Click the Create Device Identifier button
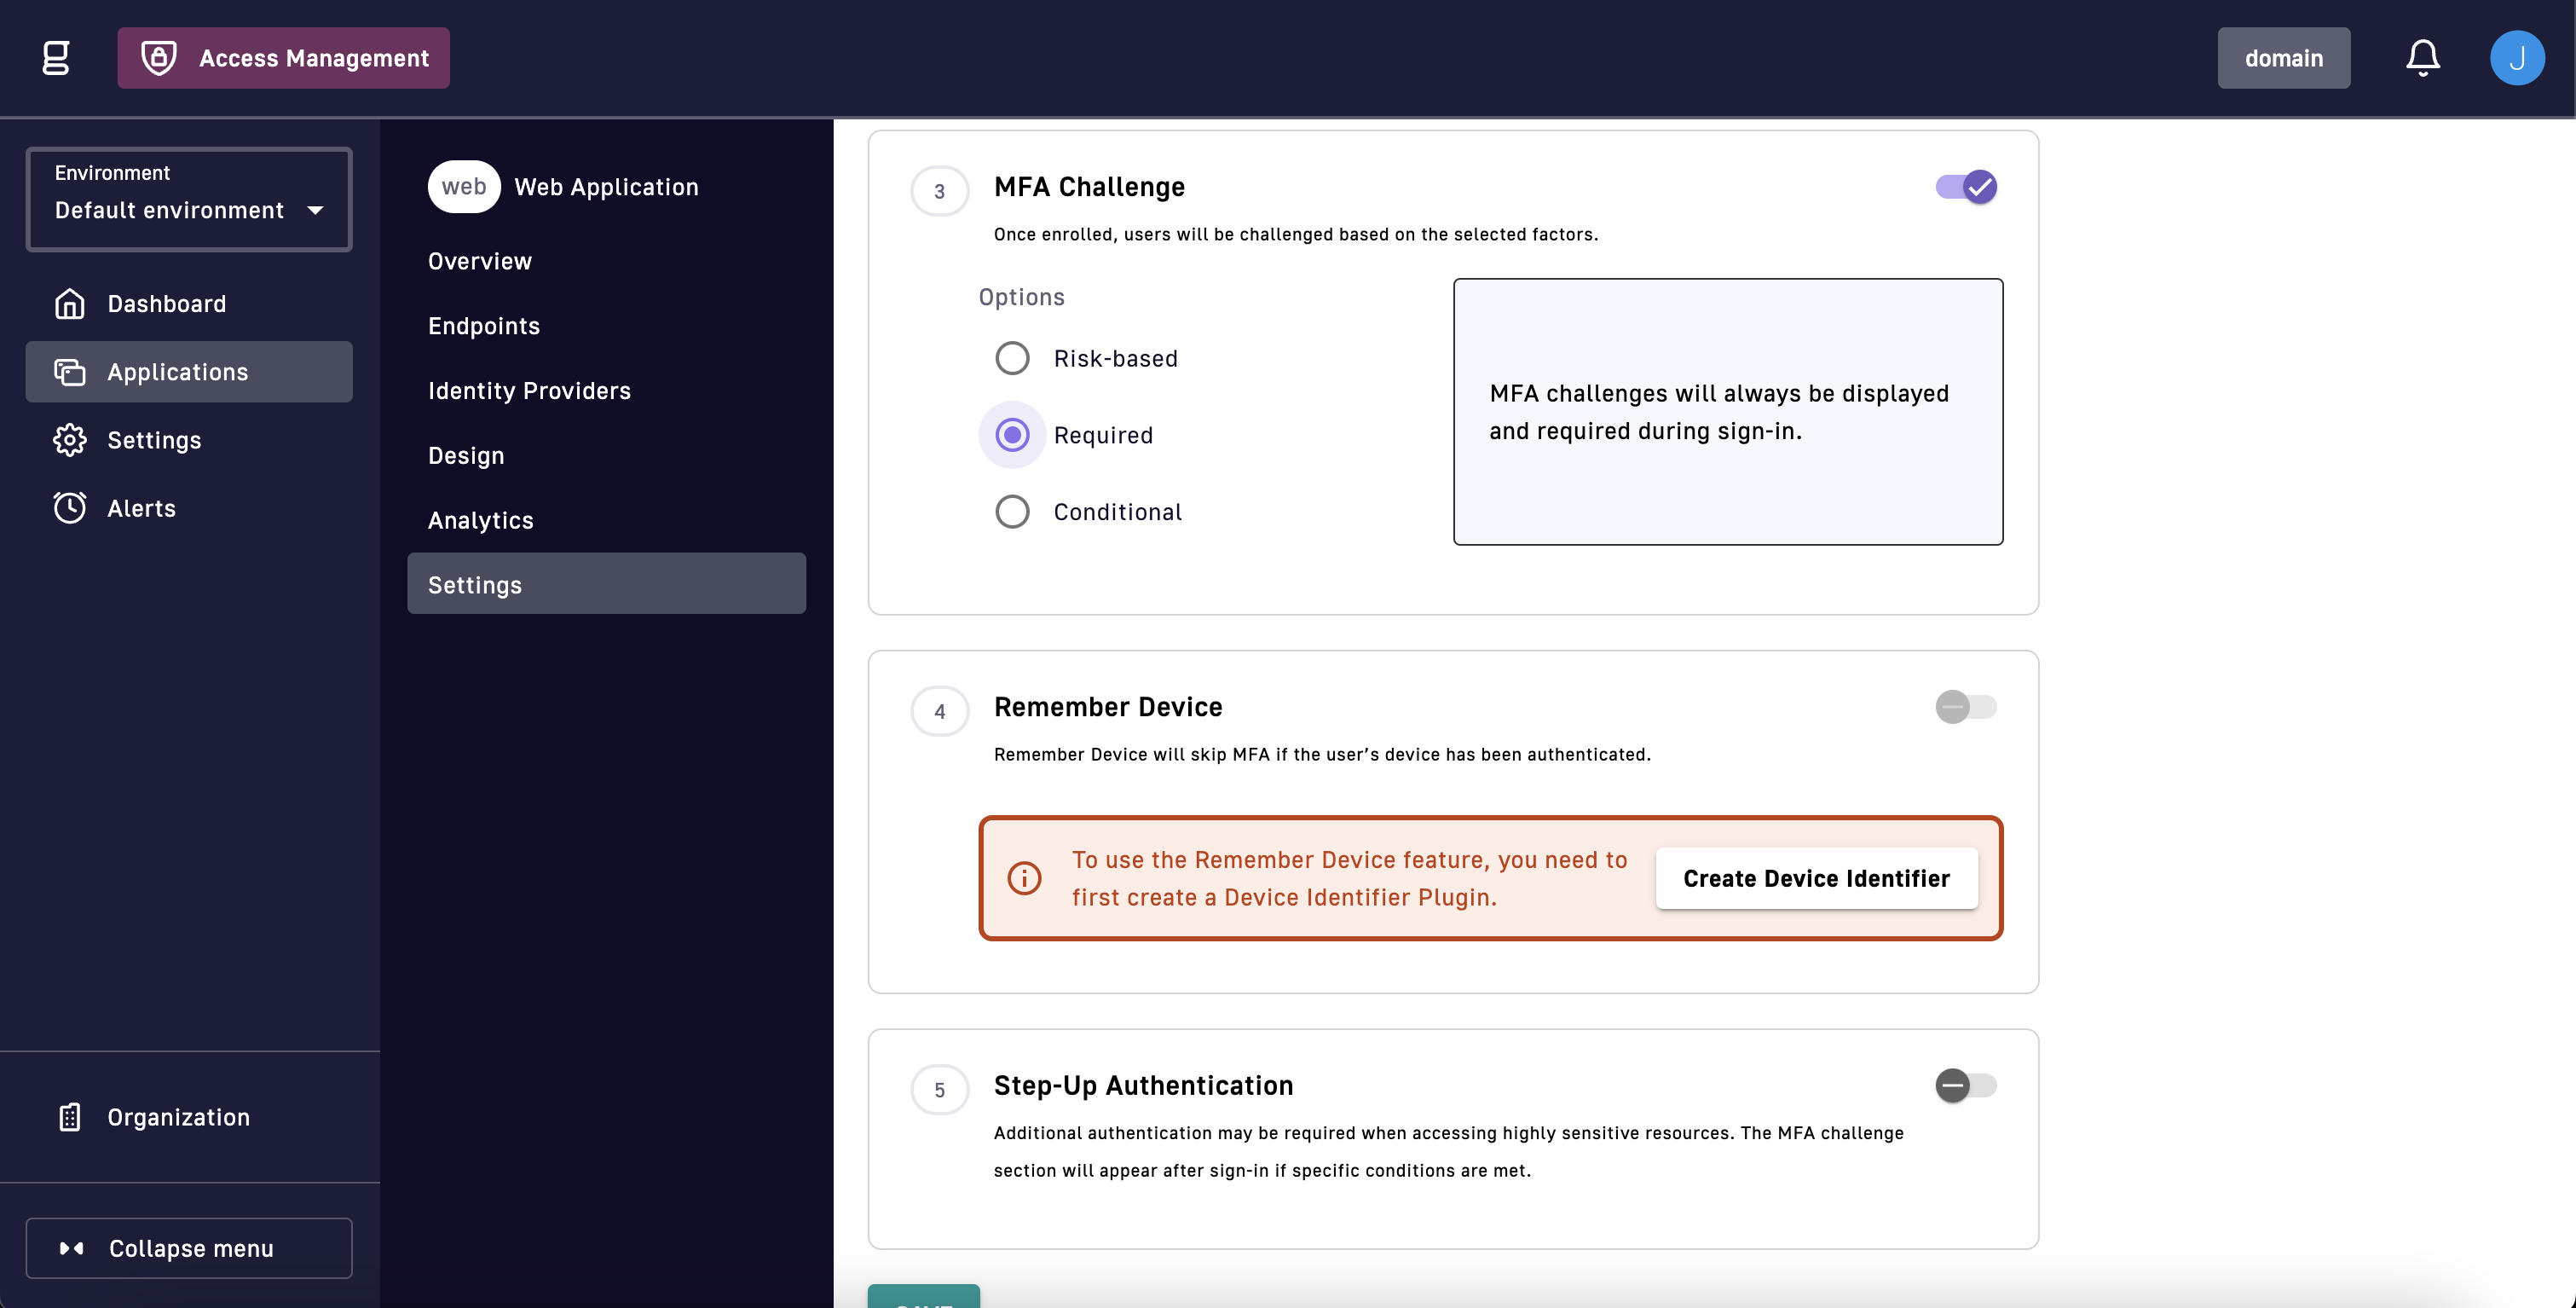The width and height of the screenshot is (2576, 1308). 1816,878
